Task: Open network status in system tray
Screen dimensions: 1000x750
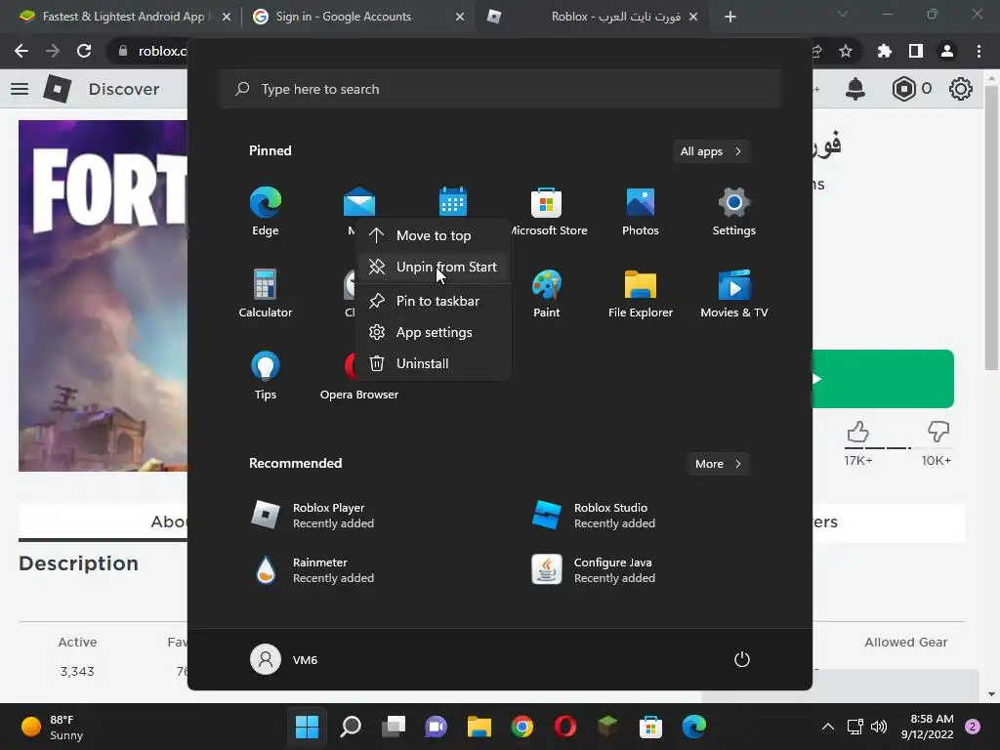Action: pos(854,727)
